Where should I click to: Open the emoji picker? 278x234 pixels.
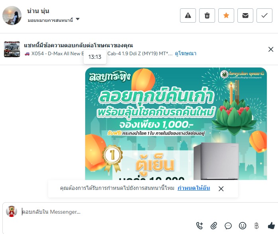coord(243,226)
